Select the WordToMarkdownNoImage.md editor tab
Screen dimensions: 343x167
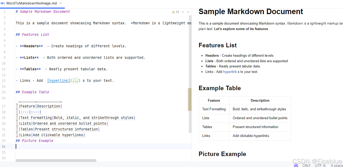31,3
